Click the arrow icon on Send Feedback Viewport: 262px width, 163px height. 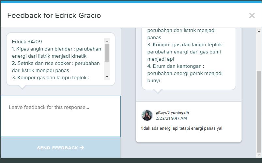point(82,147)
